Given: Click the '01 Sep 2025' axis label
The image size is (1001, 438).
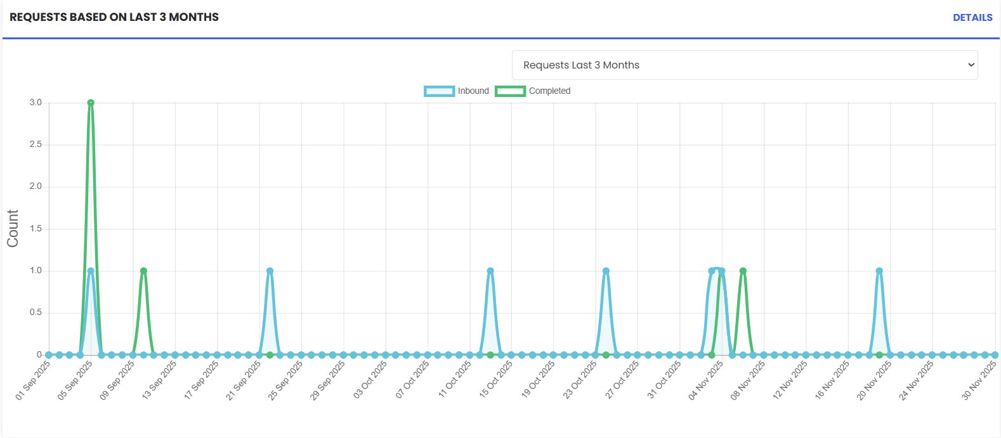Looking at the screenshot, I should point(33,380).
